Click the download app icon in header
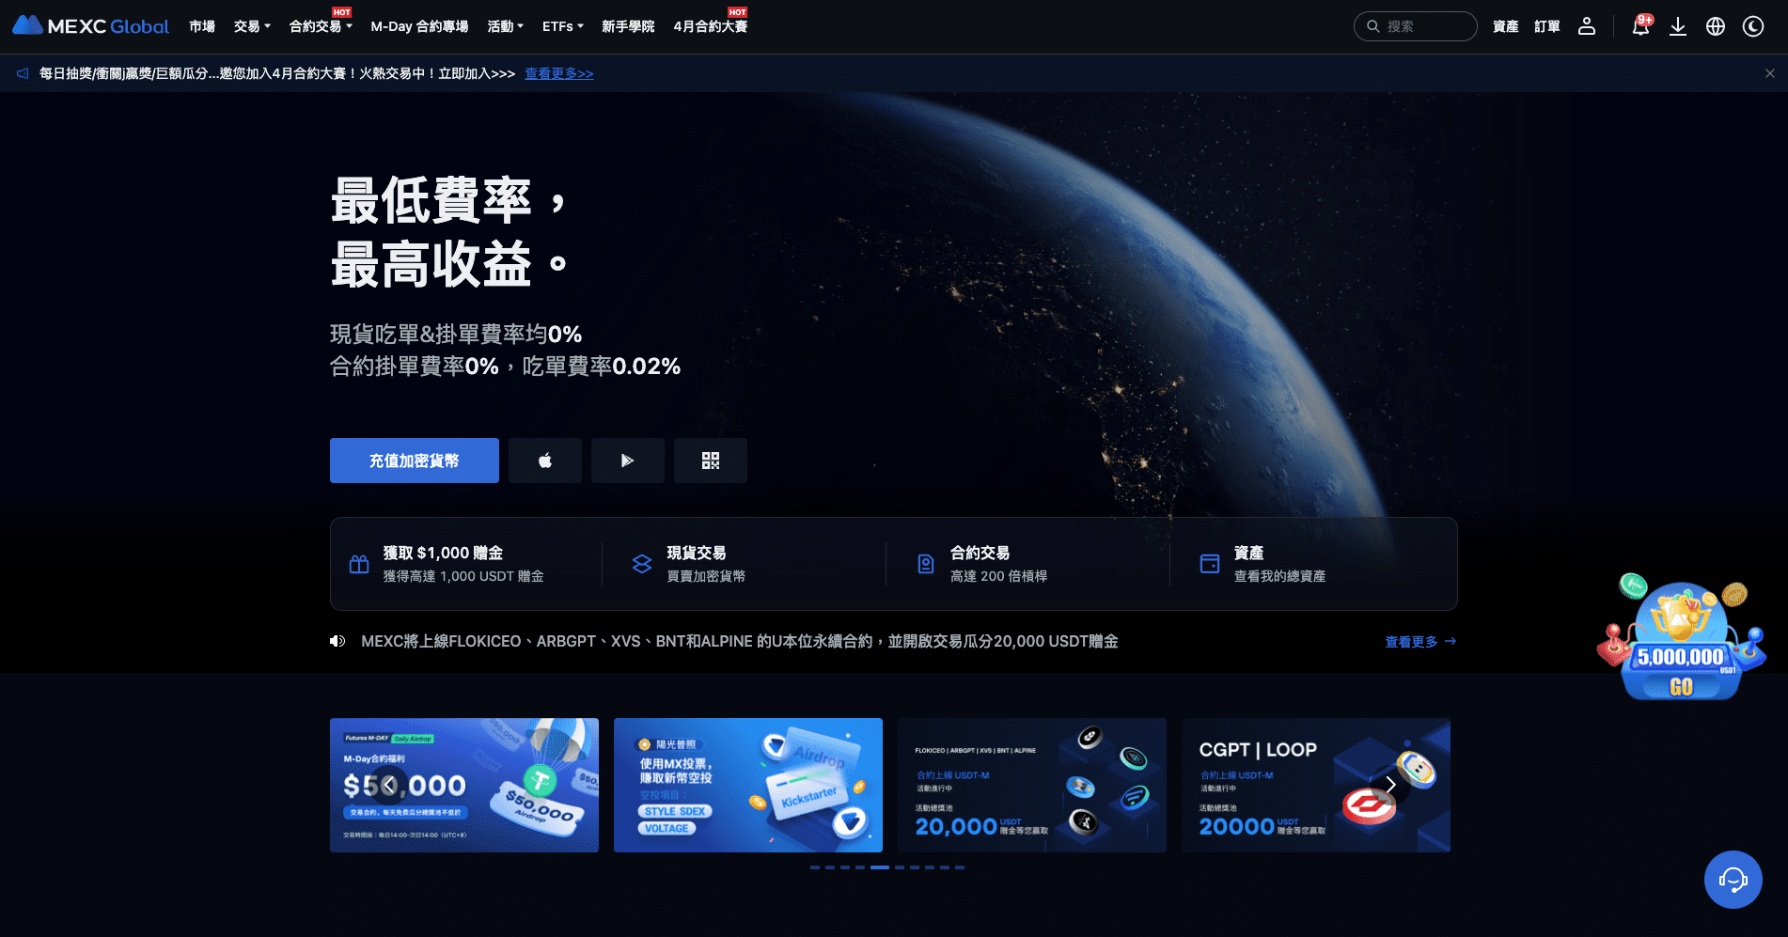 coord(1678,26)
